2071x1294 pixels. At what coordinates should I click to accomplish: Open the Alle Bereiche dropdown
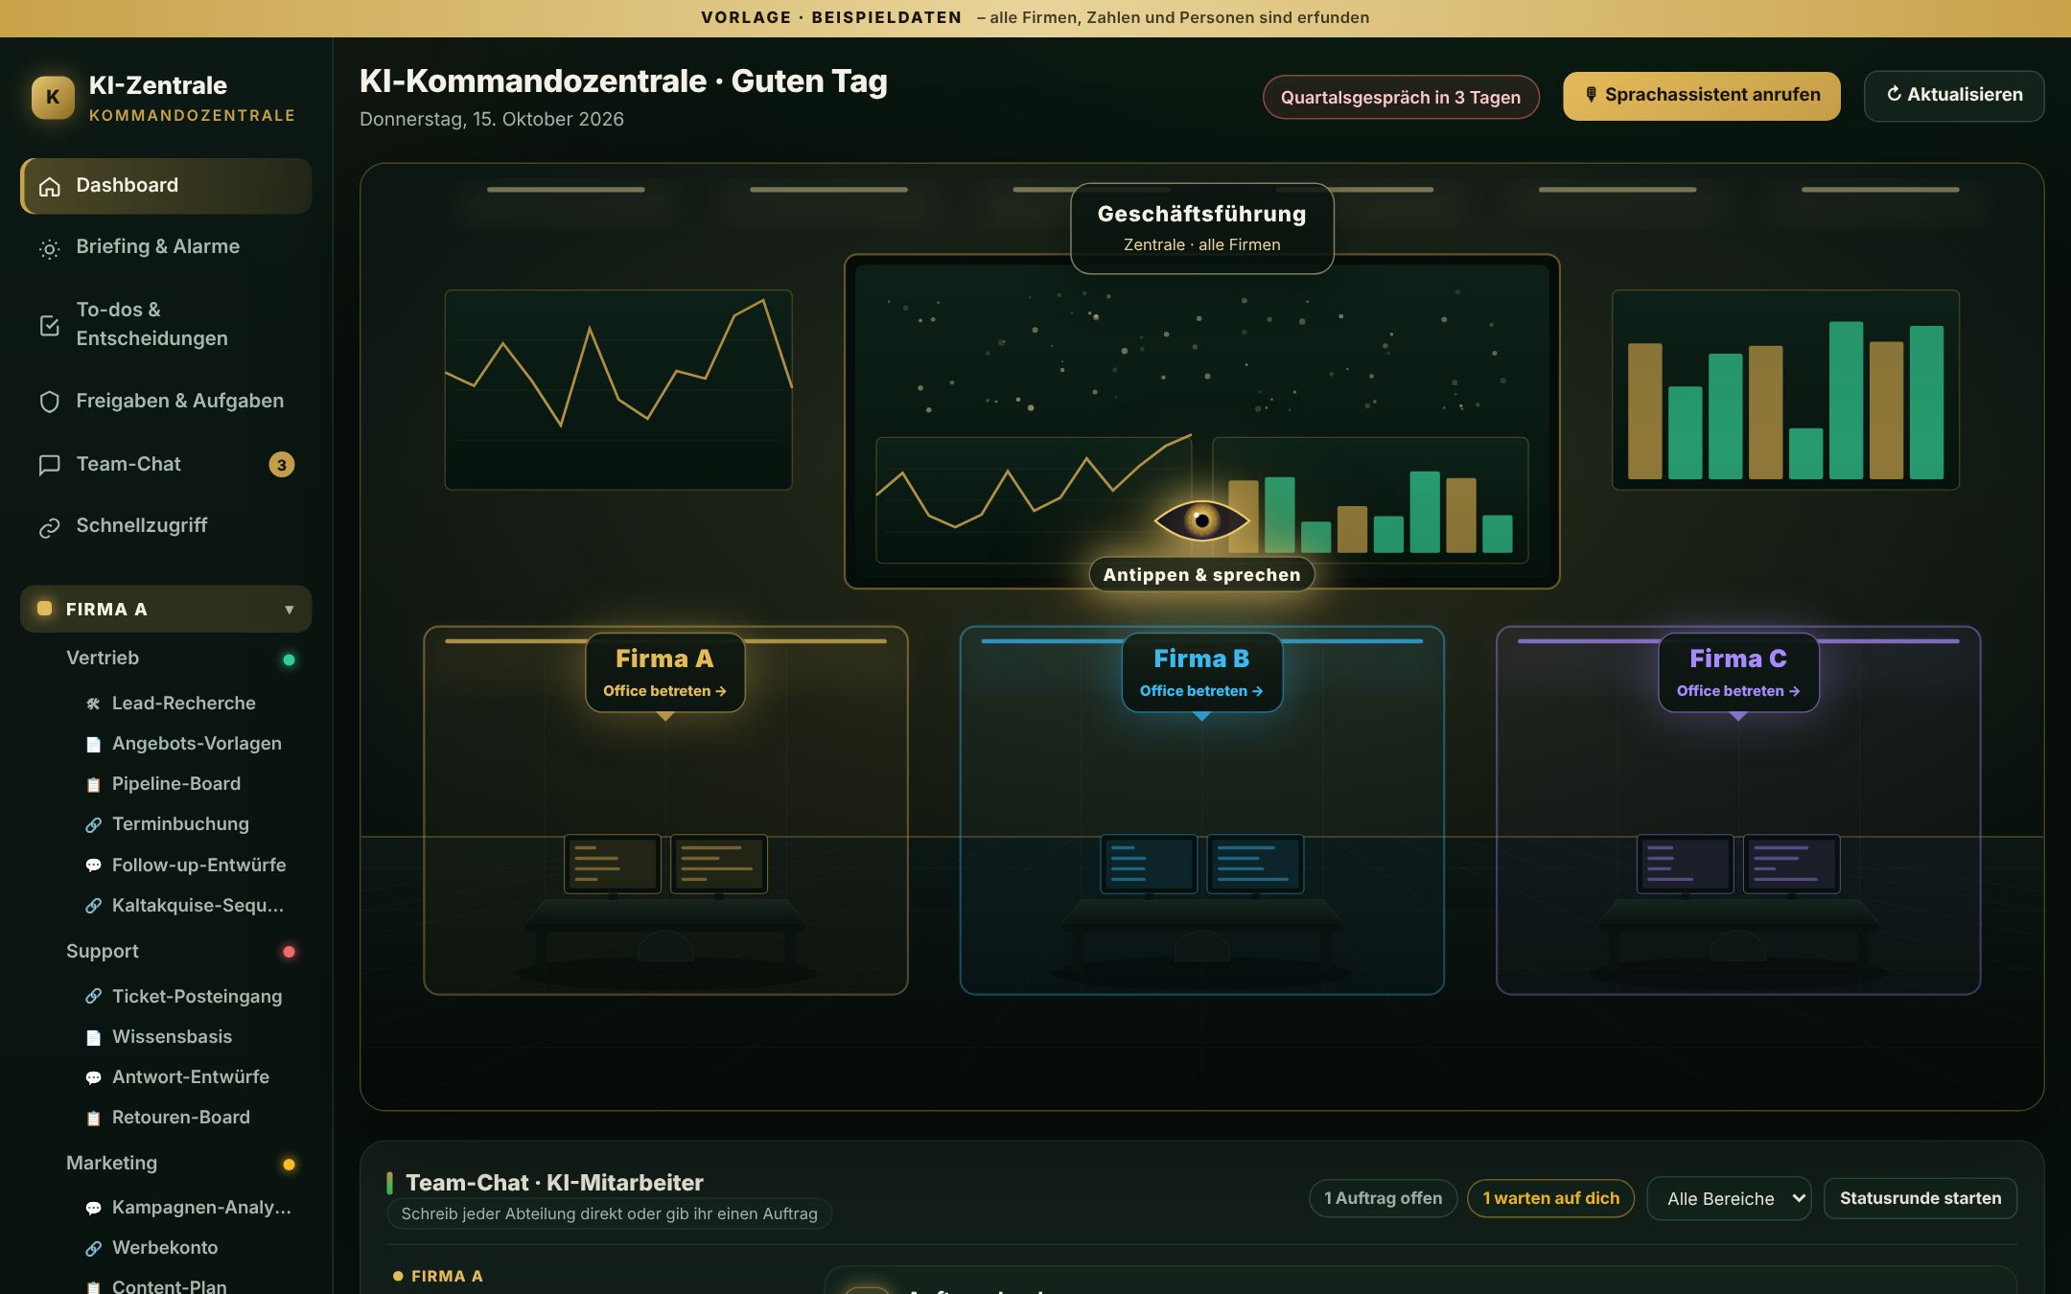click(x=1729, y=1198)
